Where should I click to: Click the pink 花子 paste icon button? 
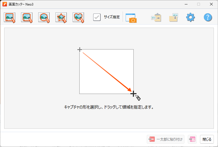click(x=192, y=139)
